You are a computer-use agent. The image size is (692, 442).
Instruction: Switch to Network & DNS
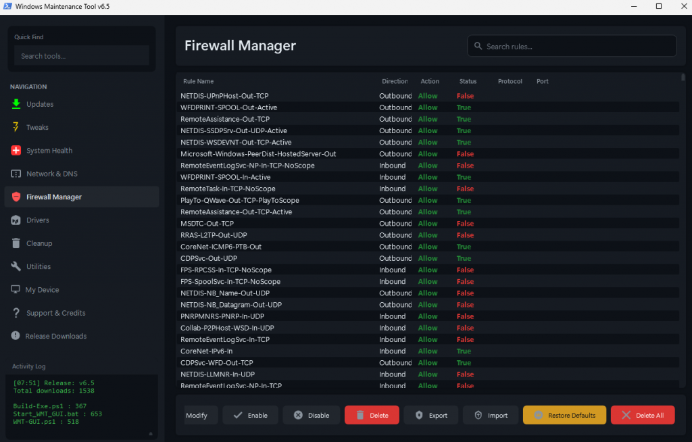pos(82,174)
